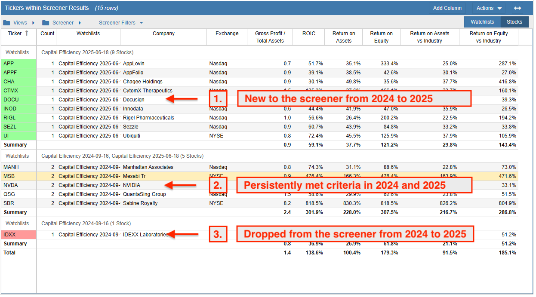Screen dimensions: 536x297
Task: Click the AppFolio company name
Action: (x=133, y=73)
